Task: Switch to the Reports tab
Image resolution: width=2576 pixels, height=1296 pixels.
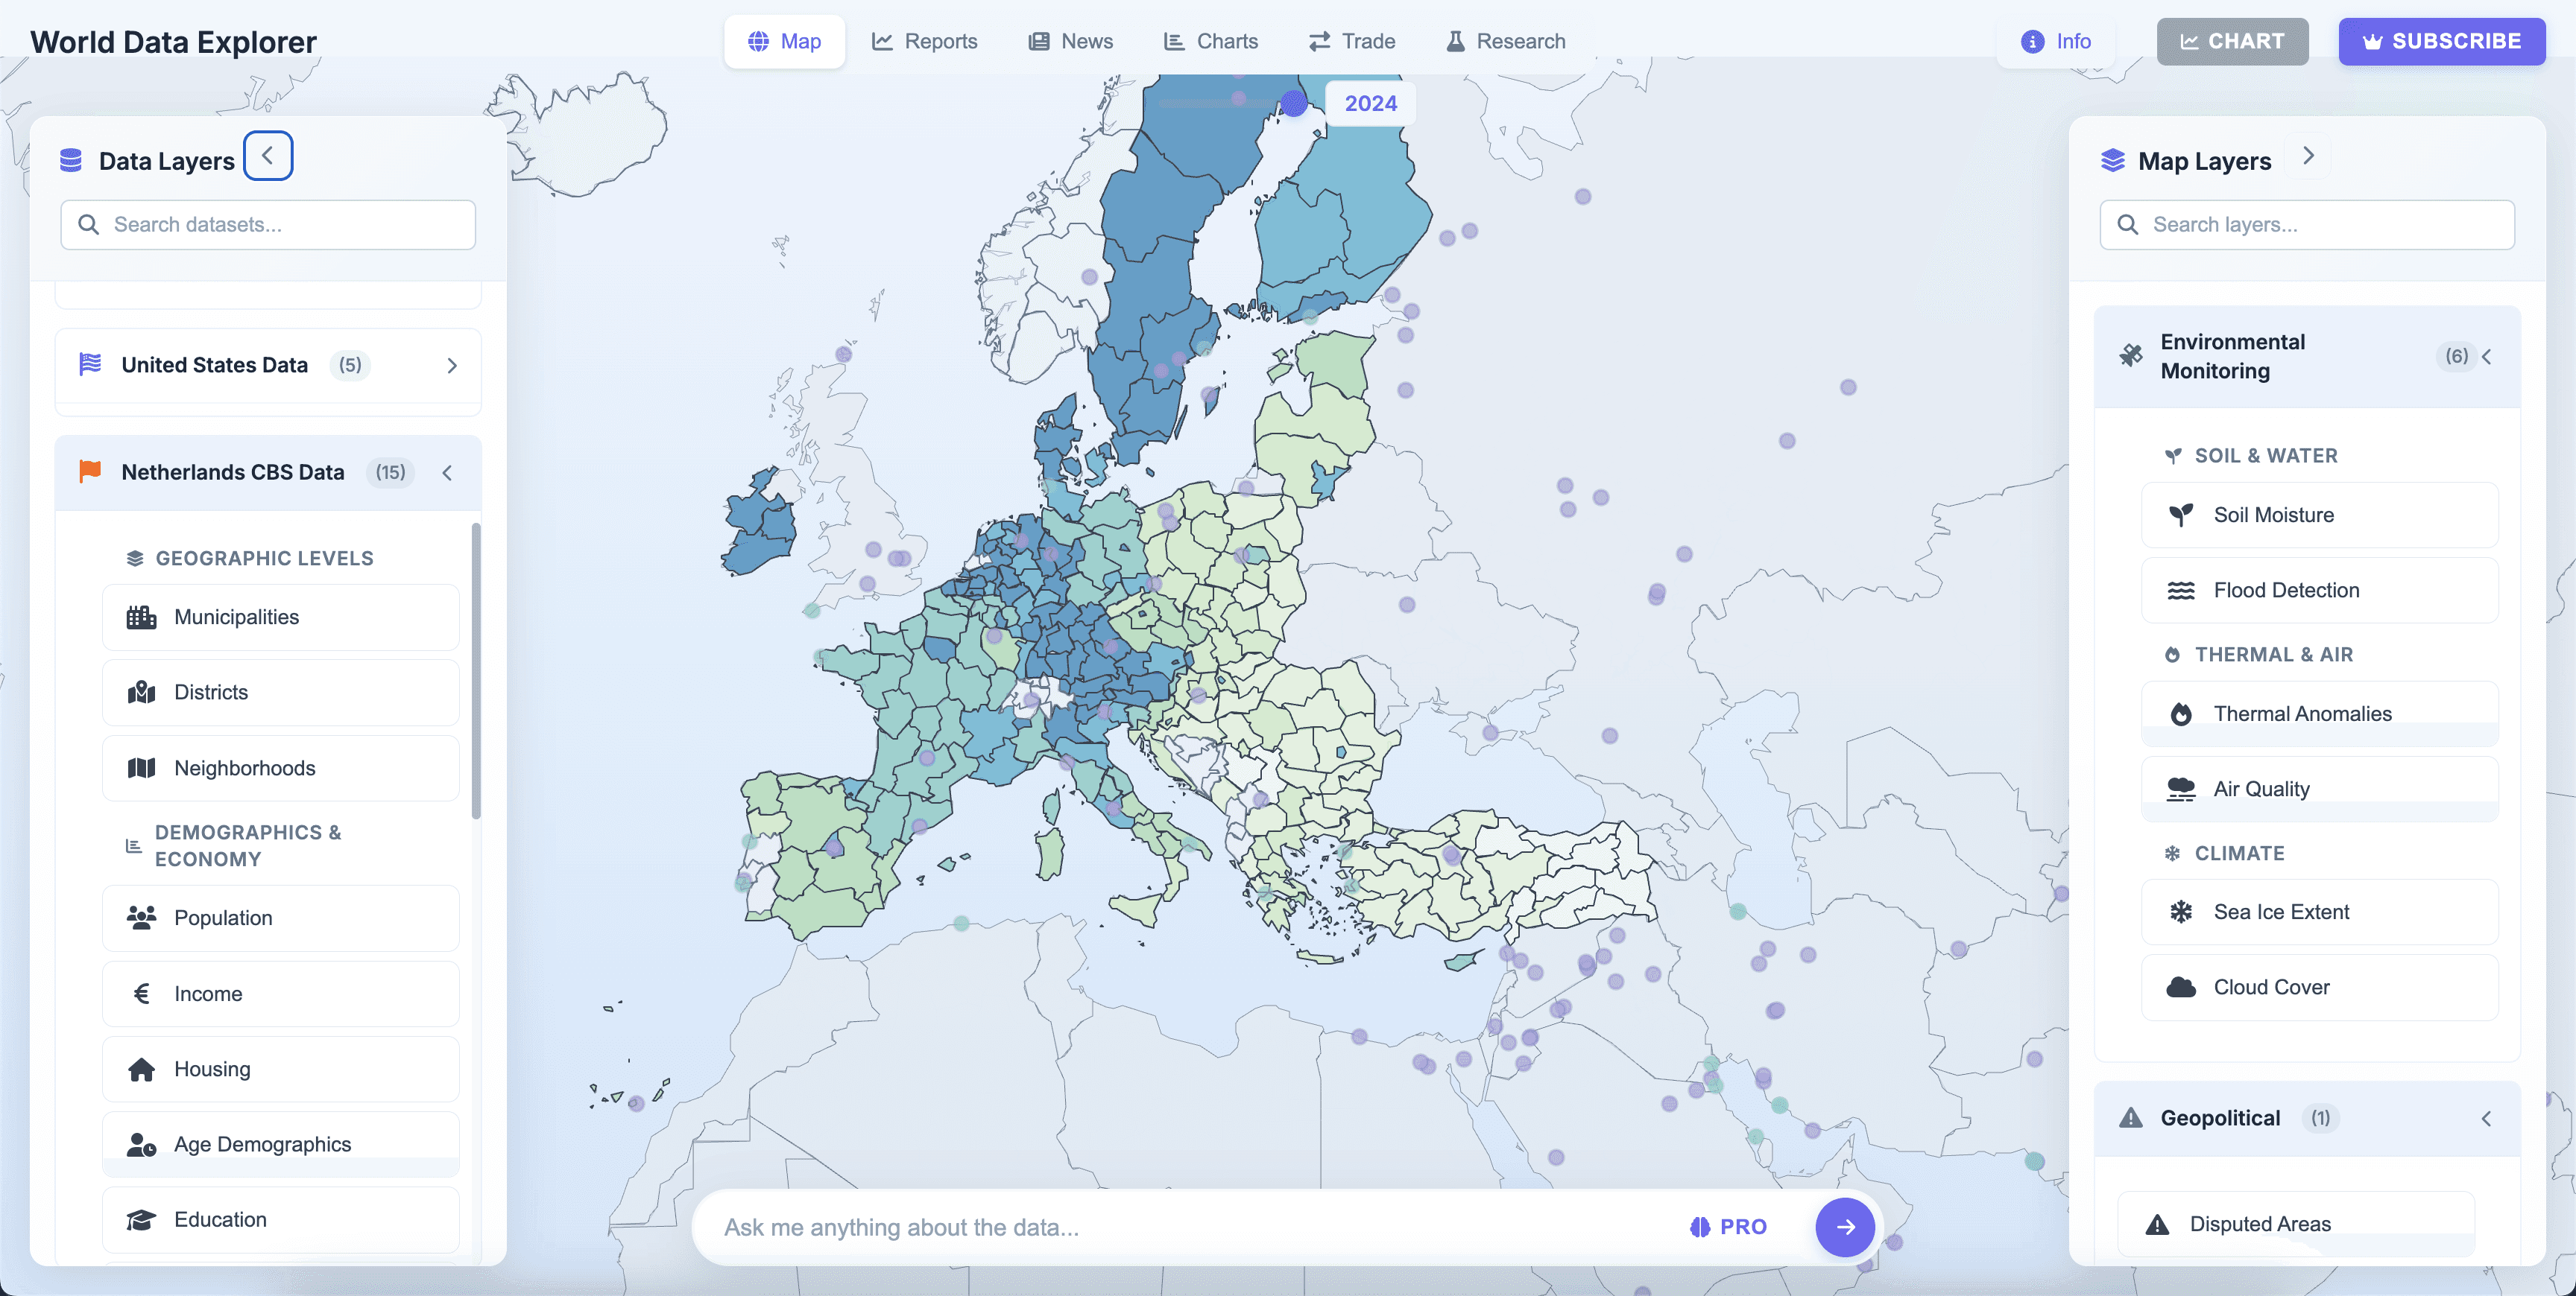Action: tap(924, 41)
